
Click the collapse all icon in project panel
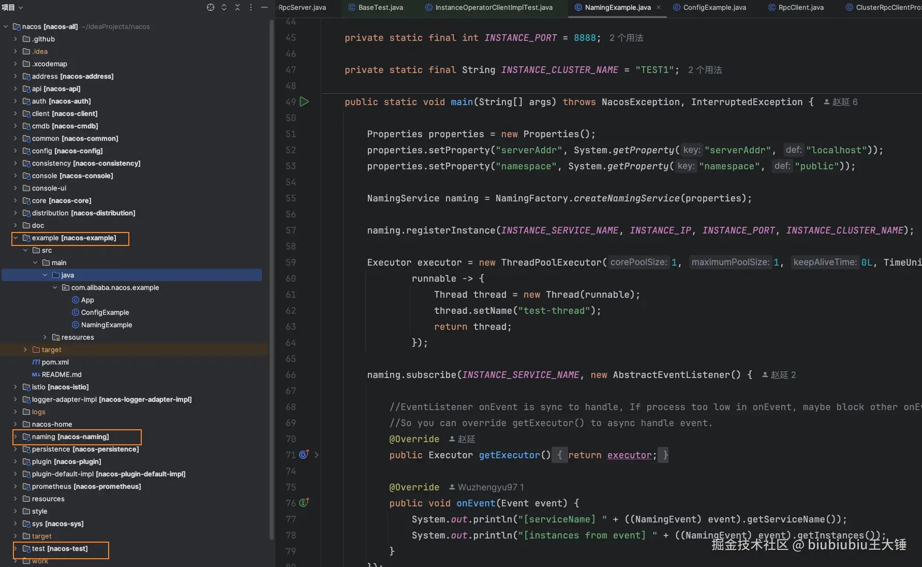237,7
